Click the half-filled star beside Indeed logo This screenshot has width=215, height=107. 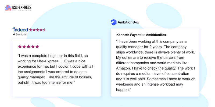(44, 30)
